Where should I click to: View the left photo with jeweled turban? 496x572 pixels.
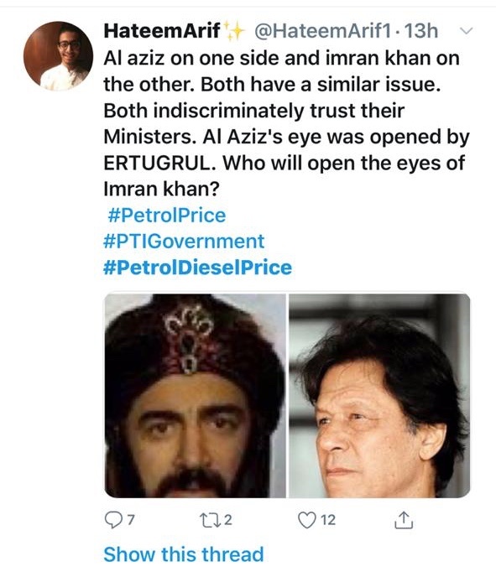pos(196,395)
